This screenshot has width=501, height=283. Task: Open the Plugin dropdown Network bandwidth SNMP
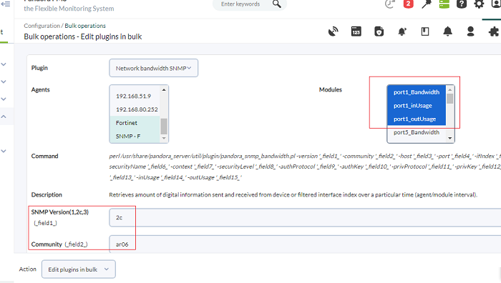point(153,68)
